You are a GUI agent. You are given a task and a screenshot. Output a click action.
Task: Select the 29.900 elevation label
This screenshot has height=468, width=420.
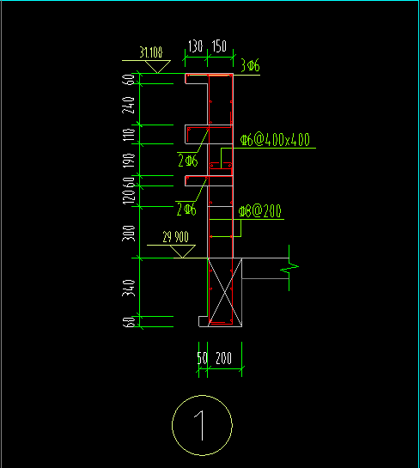pos(175,237)
